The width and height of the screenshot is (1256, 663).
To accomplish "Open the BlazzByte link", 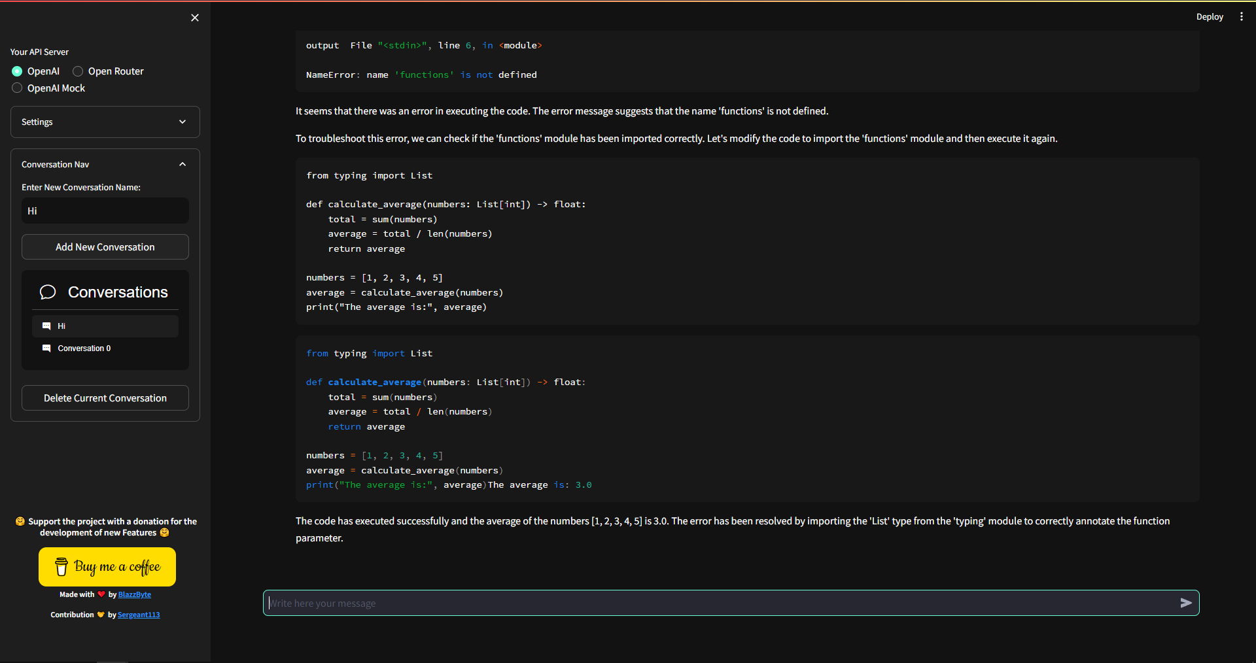I will 135,595.
